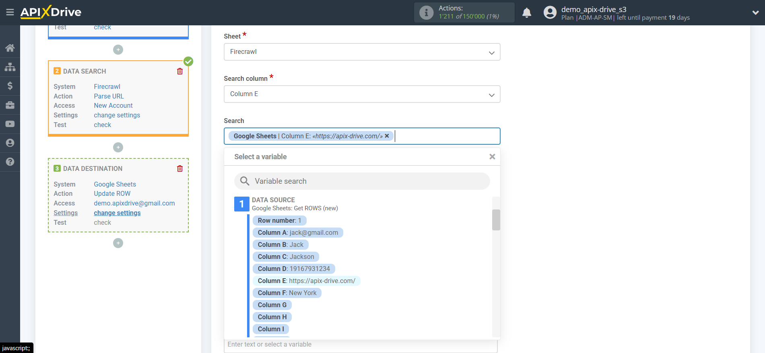
Task: Open profile icon in sidebar
Action: click(10, 143)
